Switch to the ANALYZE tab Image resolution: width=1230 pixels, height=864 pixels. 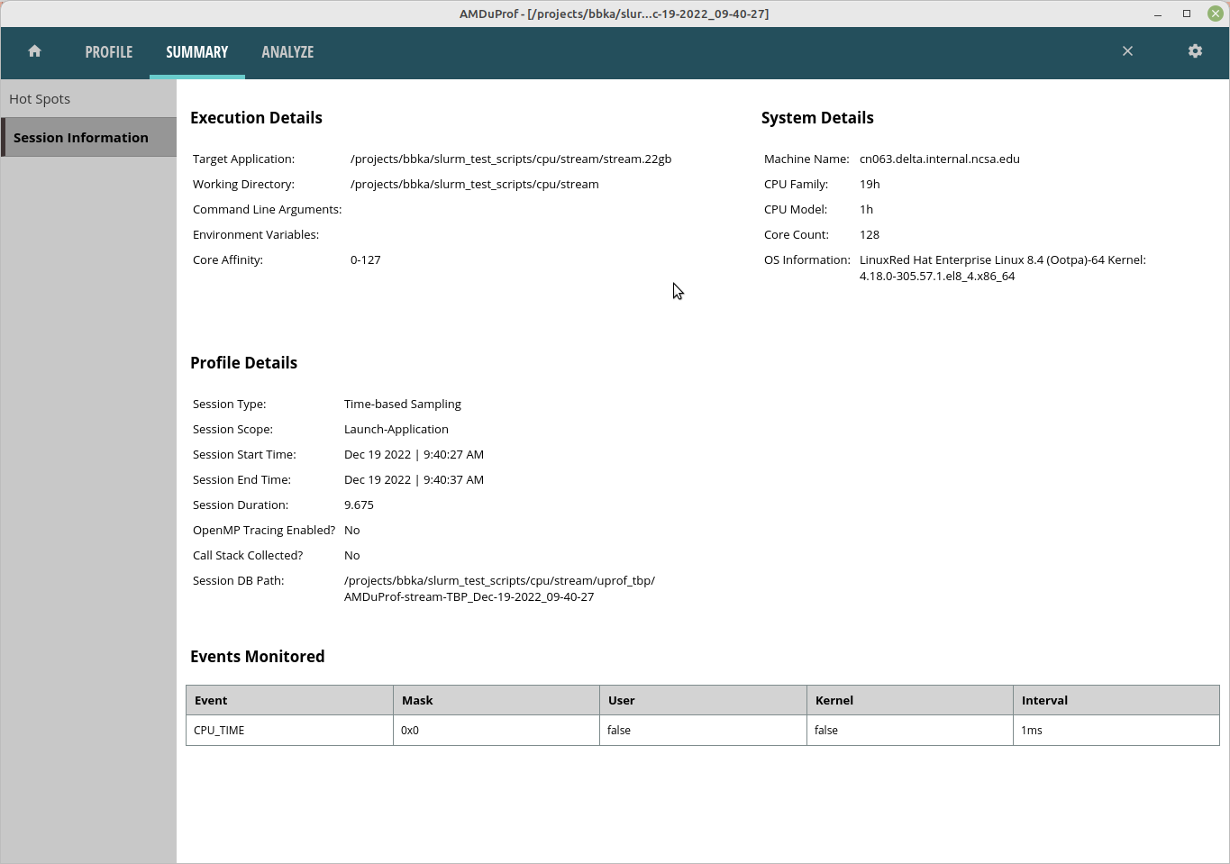point(287,51)
